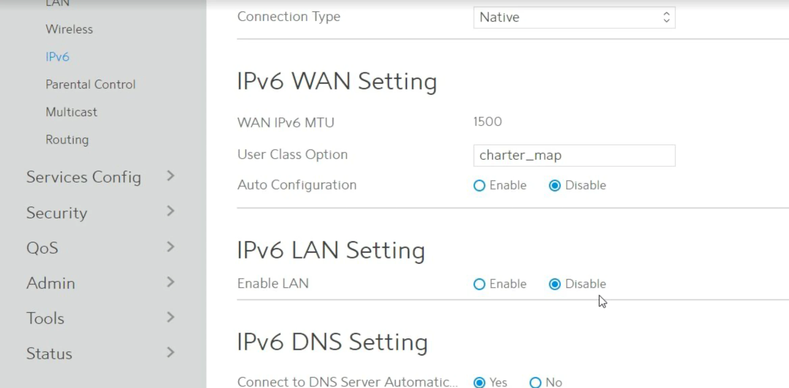This screenshot has width=789, height=388.
Task: Navigate to the Routing settings
Action: click(x=67, y=139)
